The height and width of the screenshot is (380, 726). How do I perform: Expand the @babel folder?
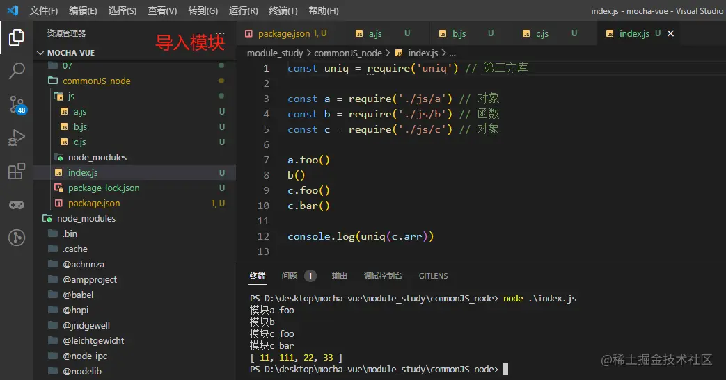(134, 295)
